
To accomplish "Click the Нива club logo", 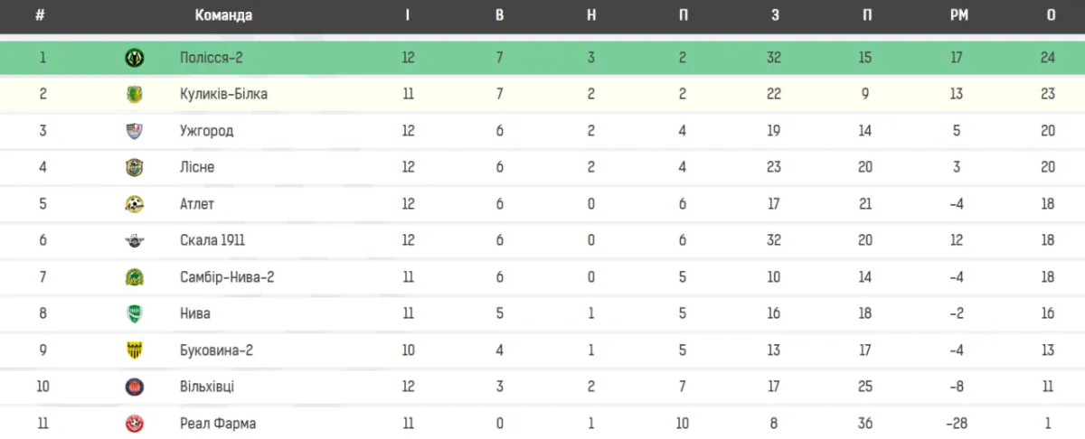I will (x=134, y=313).
